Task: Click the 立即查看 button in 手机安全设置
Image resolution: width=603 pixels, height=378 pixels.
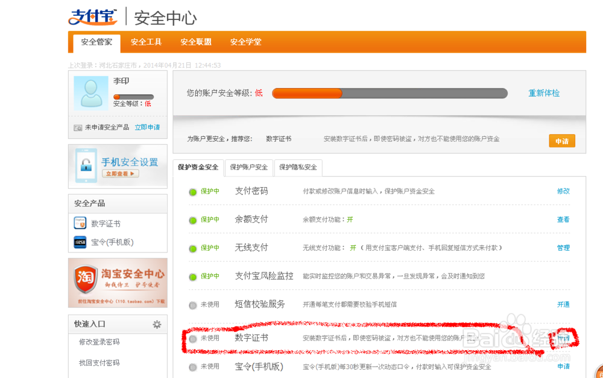Action: pos(121,174)
